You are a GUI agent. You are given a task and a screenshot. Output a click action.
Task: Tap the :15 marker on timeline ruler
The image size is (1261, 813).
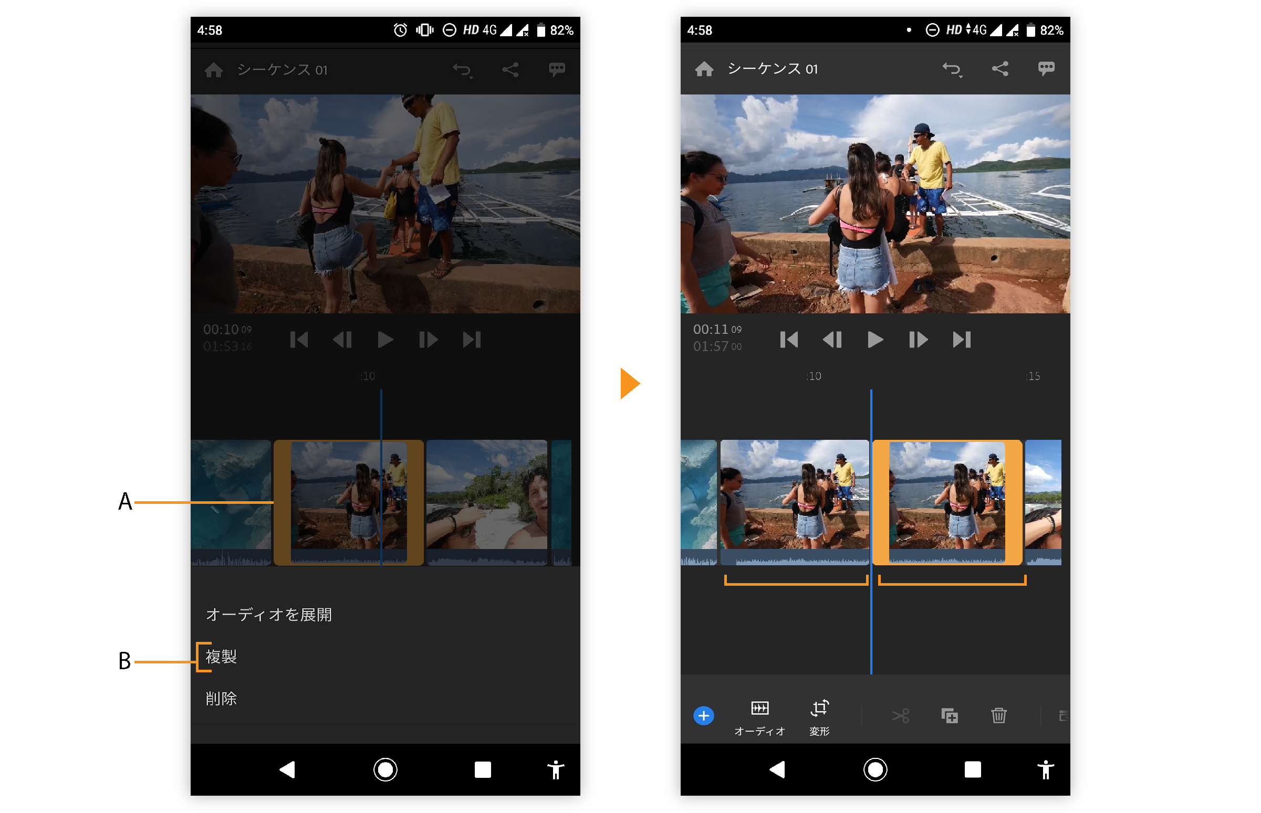[x=1033, y=376]
